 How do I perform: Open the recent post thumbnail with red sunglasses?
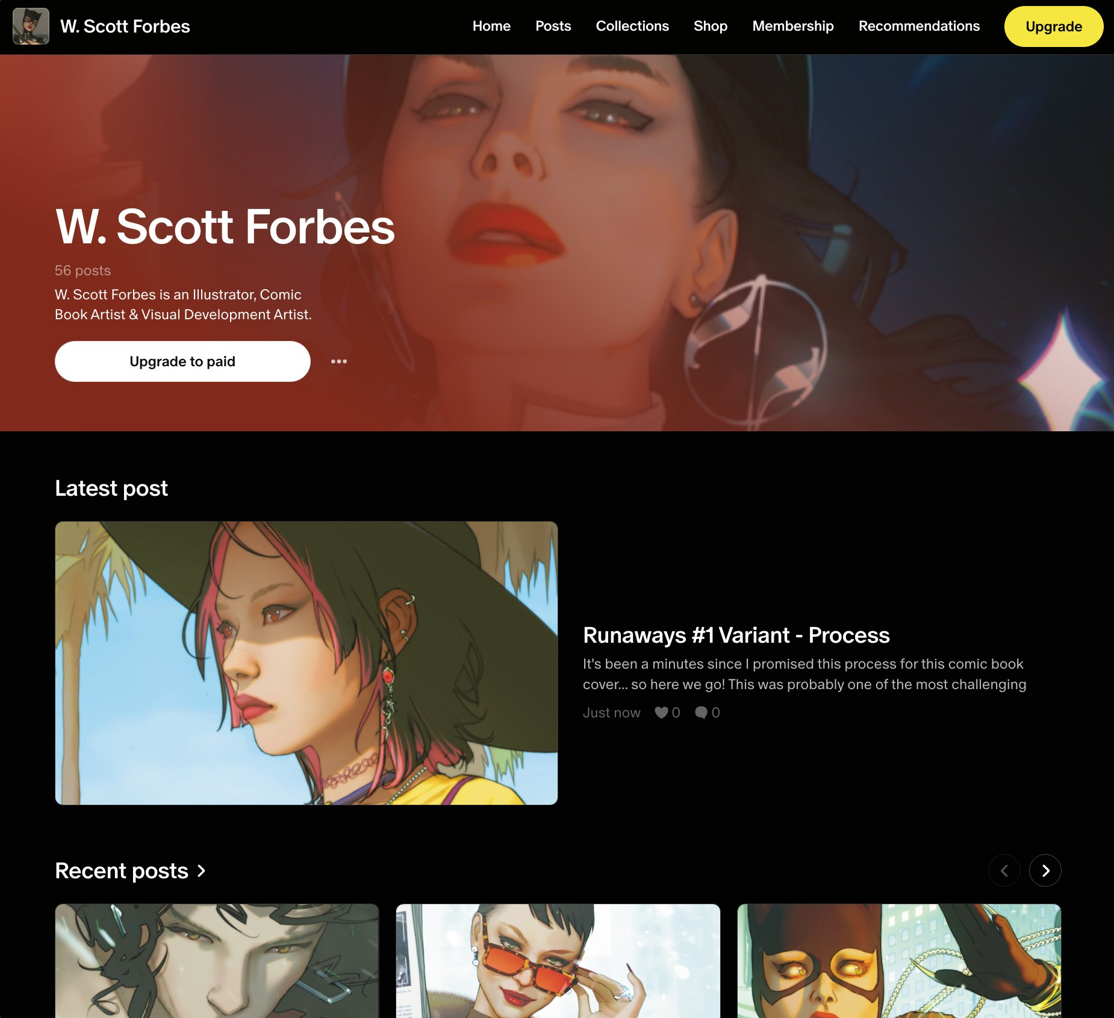click(x=558, y=961)
